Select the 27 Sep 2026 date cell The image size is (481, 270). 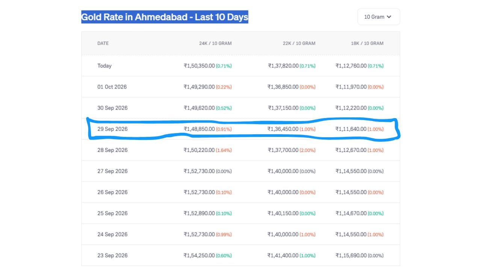(112, 171)
